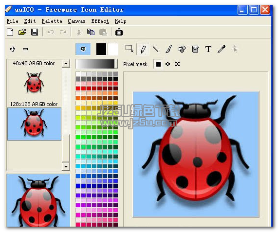The image size is (278, 232).
Task: Open the Palette menu
Action: (x=52, y=21)
